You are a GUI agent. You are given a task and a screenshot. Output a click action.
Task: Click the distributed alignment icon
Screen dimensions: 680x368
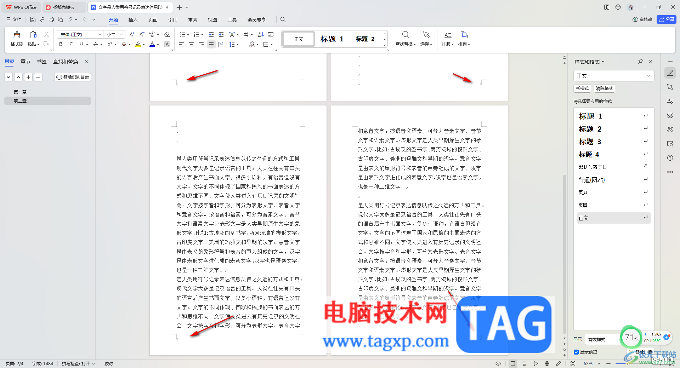221,44
